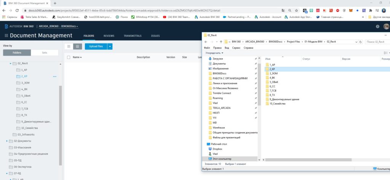Click the Upload files button
Viewport: 390px width, 180px height.
(x=96, y=46)
